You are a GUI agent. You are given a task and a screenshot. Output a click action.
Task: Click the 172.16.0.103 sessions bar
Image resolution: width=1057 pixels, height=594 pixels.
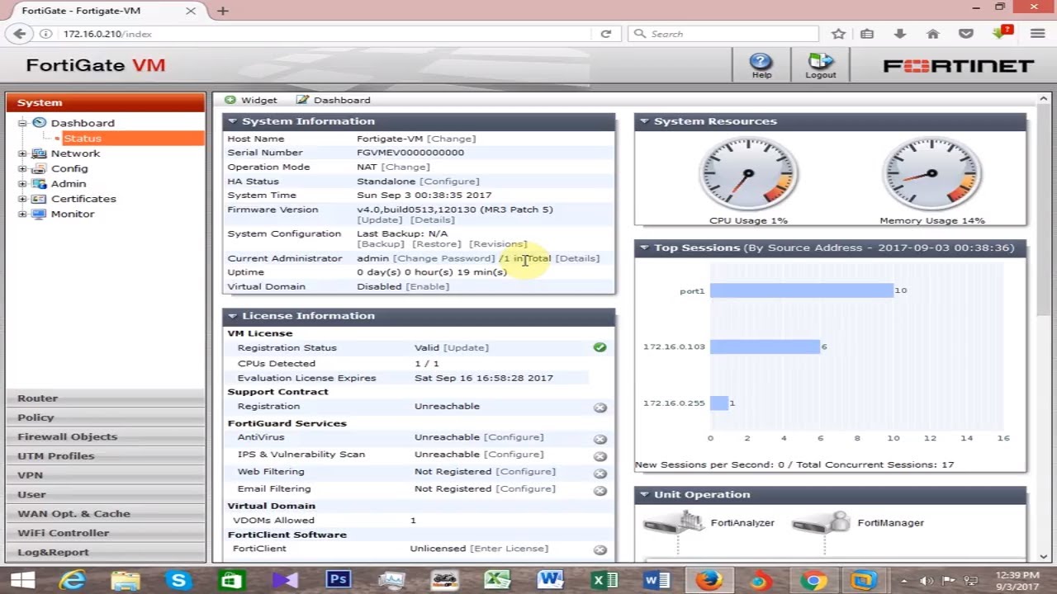click(x=765, y=346)
